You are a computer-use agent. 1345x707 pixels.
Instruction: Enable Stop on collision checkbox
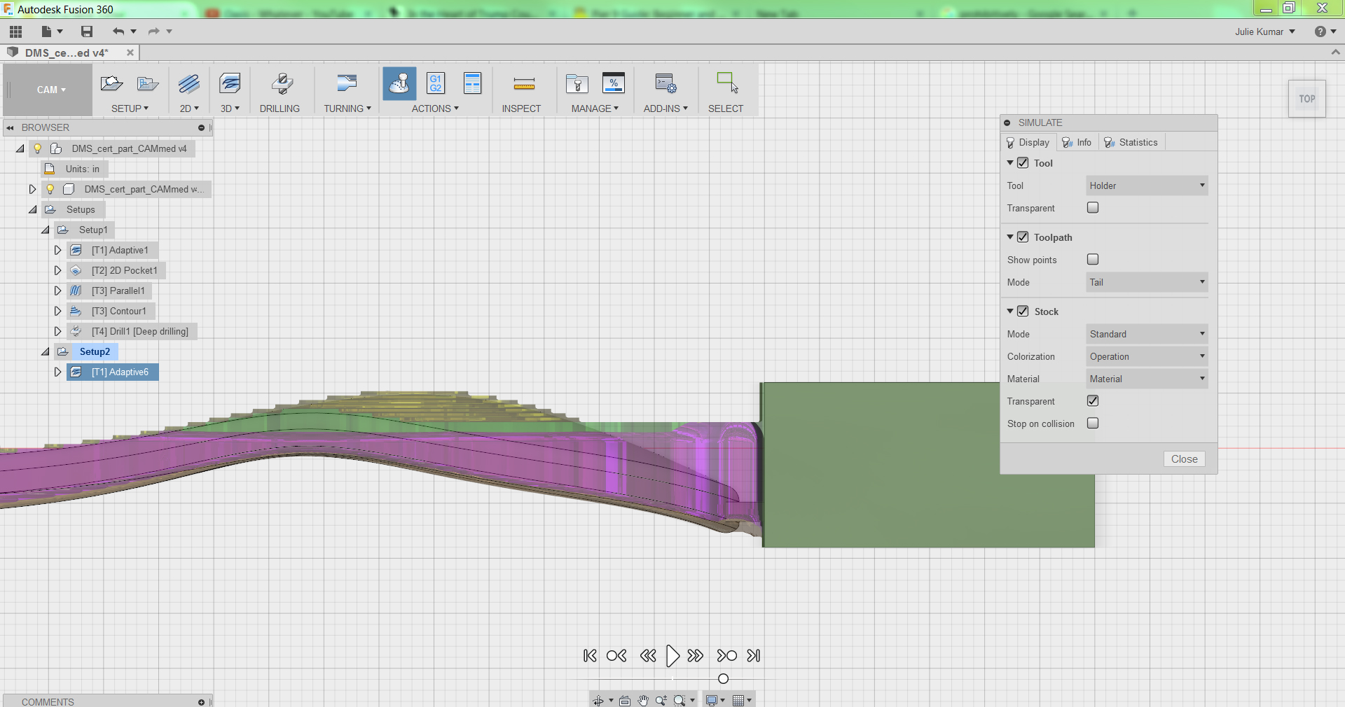pyautogui.click(x=1093, y=423)
